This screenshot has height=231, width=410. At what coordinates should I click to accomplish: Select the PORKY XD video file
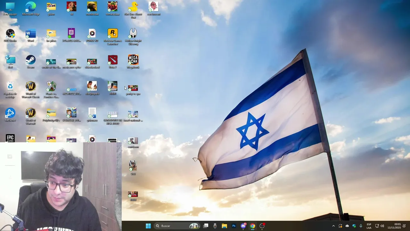point(92,35)
